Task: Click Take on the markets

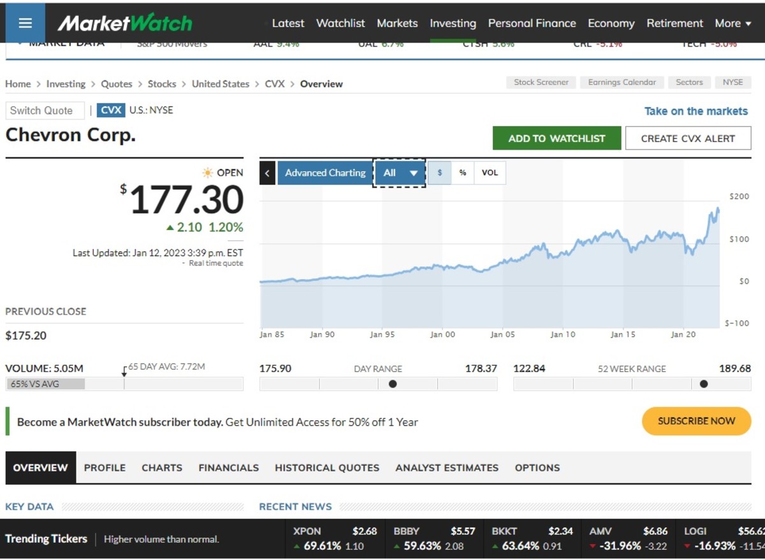Action: click(x=696, y=111)
